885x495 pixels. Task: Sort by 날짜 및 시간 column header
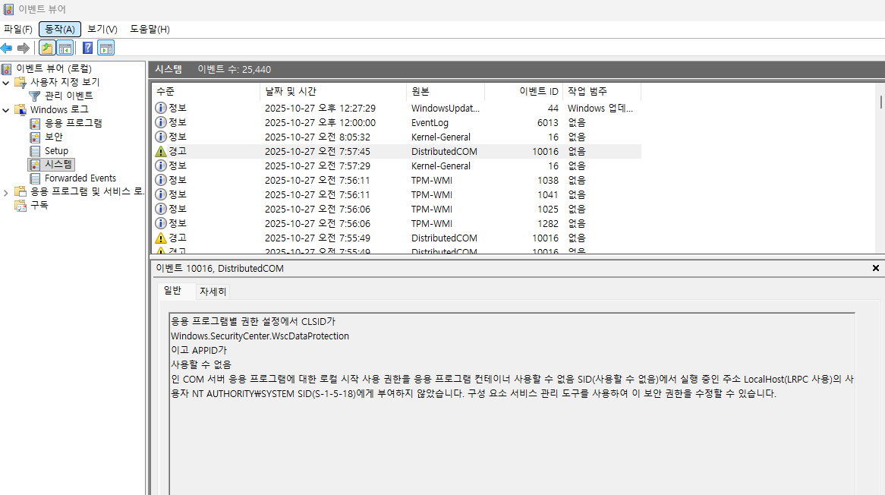tap(333, 91)
